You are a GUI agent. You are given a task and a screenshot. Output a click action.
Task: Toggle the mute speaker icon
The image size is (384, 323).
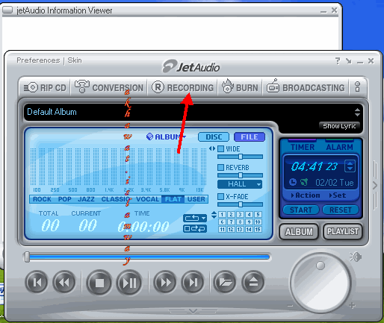pyautogui.click(x=356, y=257)
